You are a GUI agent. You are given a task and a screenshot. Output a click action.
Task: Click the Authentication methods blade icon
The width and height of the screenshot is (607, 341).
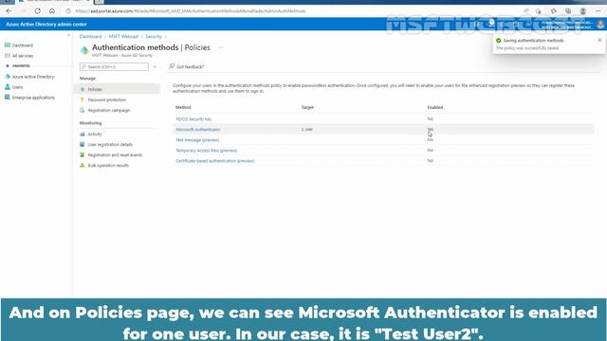[x=84, y=50]
